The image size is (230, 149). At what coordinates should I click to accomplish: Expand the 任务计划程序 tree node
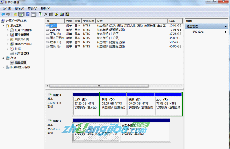click(8, 30)
